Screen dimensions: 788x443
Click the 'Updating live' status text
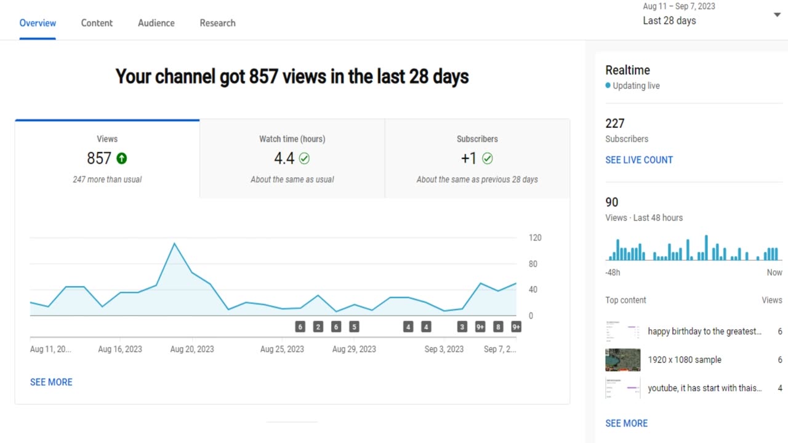tap(636, 86)
